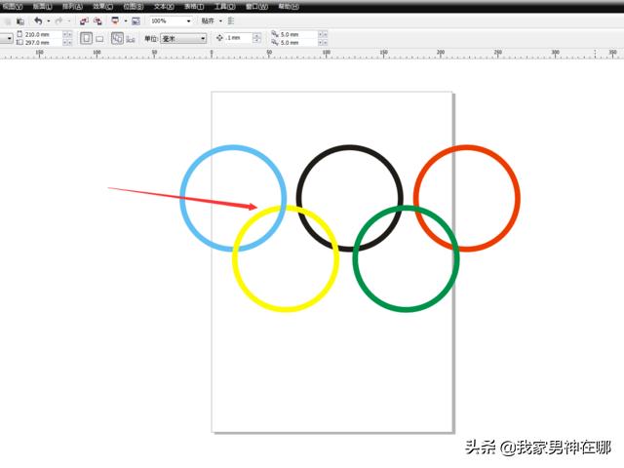Open the 效果(C) Effects menu
The height and width of the screenshot is (468, 624).
coord(103,7)
